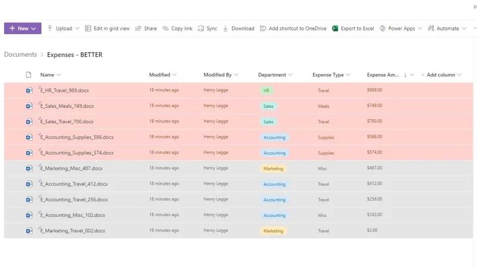The image size is (477, 268).
Task: Click Word icon for E_HR_Travel_989.docx
Action: click(29, 91)
